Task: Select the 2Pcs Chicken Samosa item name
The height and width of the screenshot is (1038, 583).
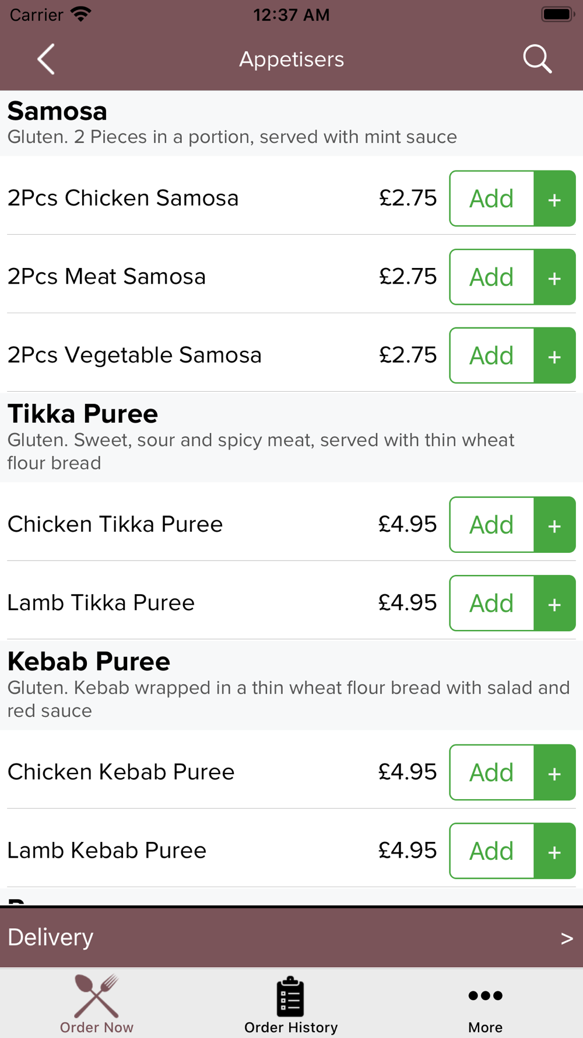Action: [x=123, y=198]
